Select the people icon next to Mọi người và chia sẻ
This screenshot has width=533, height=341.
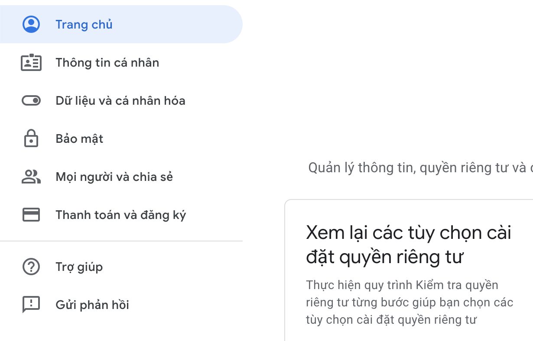pyautogui.click(x=31, y=177)
